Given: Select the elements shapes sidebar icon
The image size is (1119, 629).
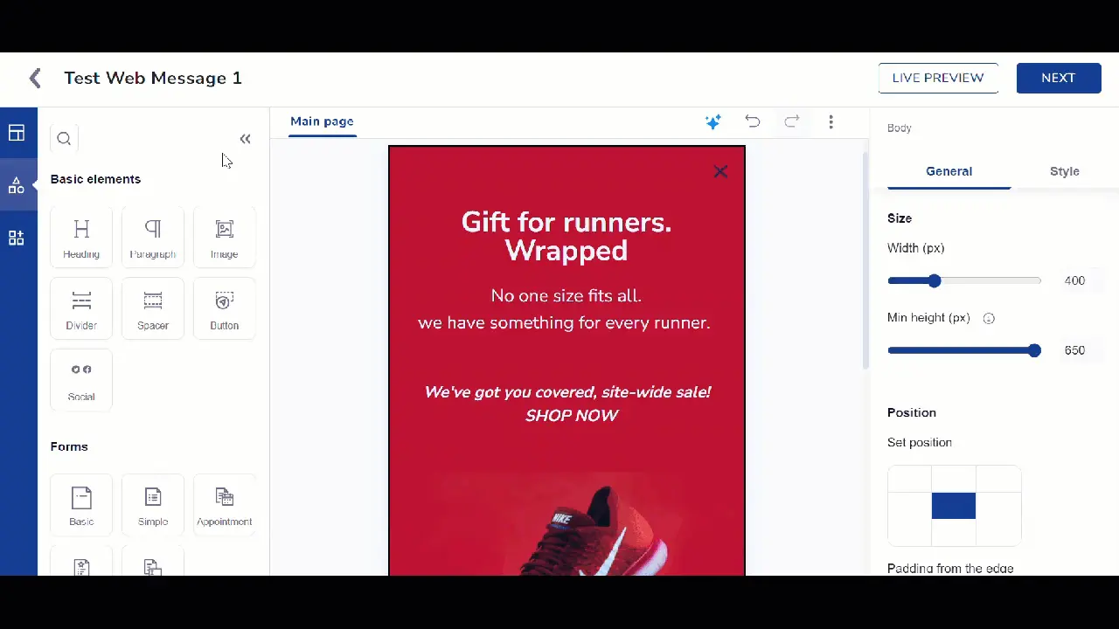Looking at the screenshot, I should click(17, 185).
